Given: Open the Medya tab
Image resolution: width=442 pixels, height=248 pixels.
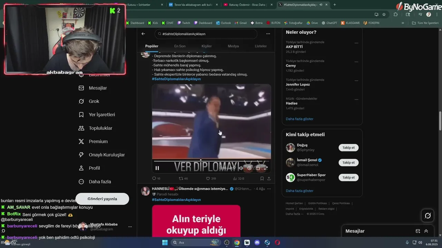Looking at the screenshot, I should click(x=233, y=46).
